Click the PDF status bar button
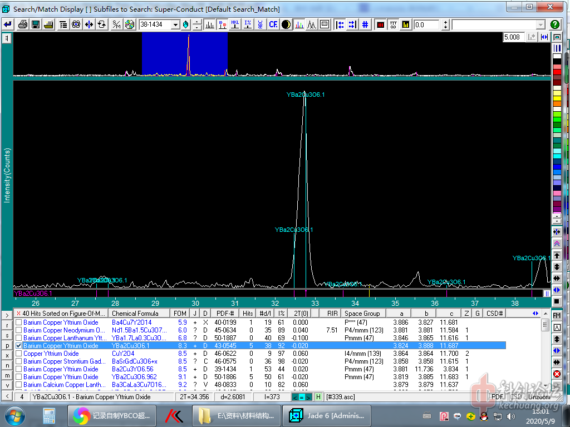The height and width of the screenshot is (427, 570). [497, 396]
